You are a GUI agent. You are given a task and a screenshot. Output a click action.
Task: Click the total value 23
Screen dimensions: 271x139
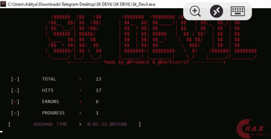point(98,79)
